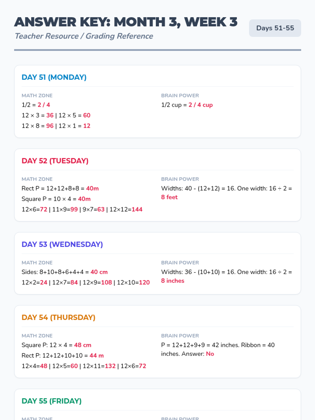This screenshot has width=315, height=420.
Task: Click the Day 51 (Monday) heading
Action: coord(54,77)
